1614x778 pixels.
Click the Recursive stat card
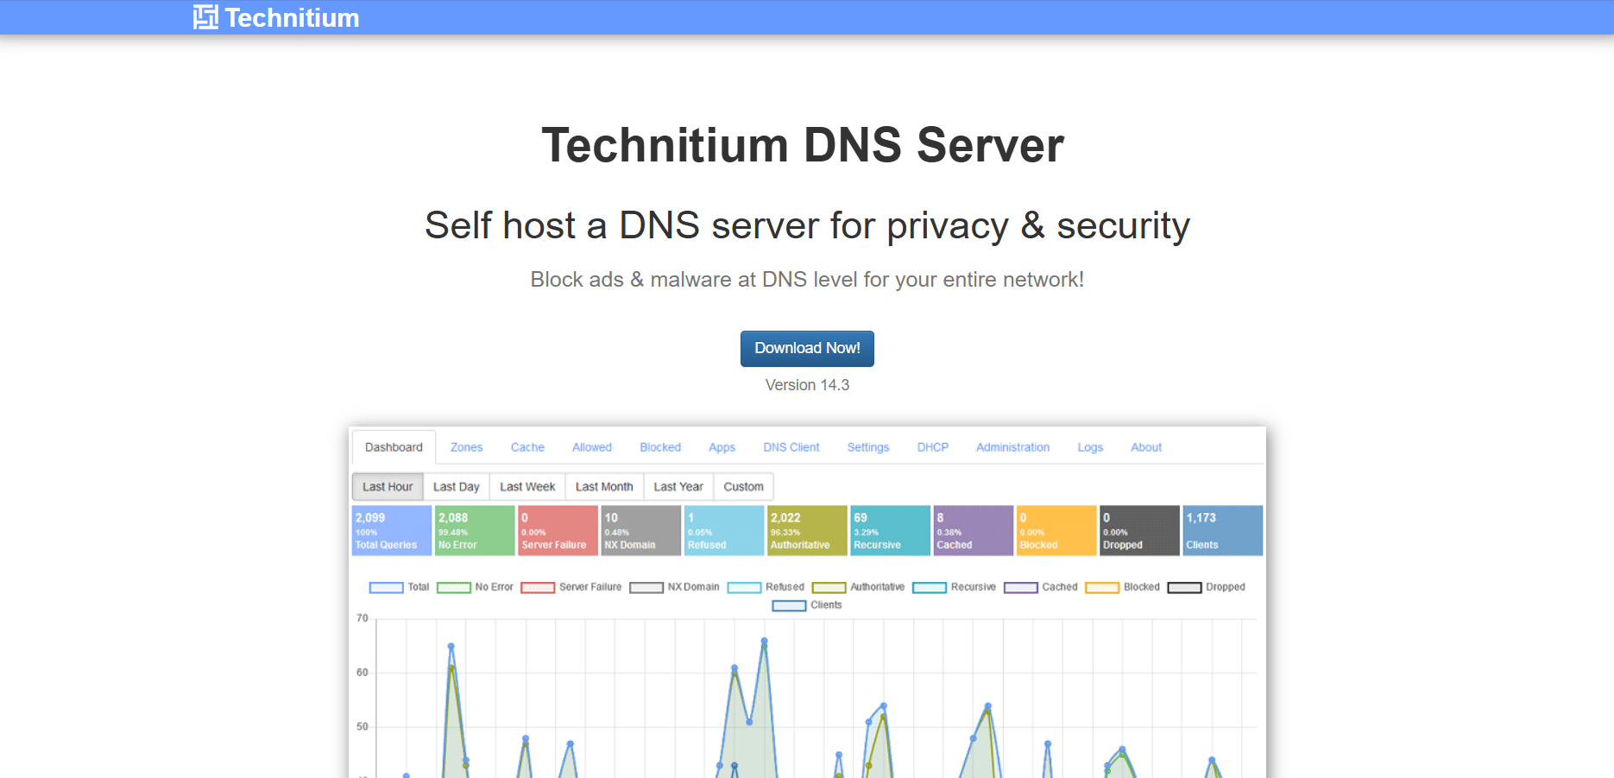[x=890, y=530]
